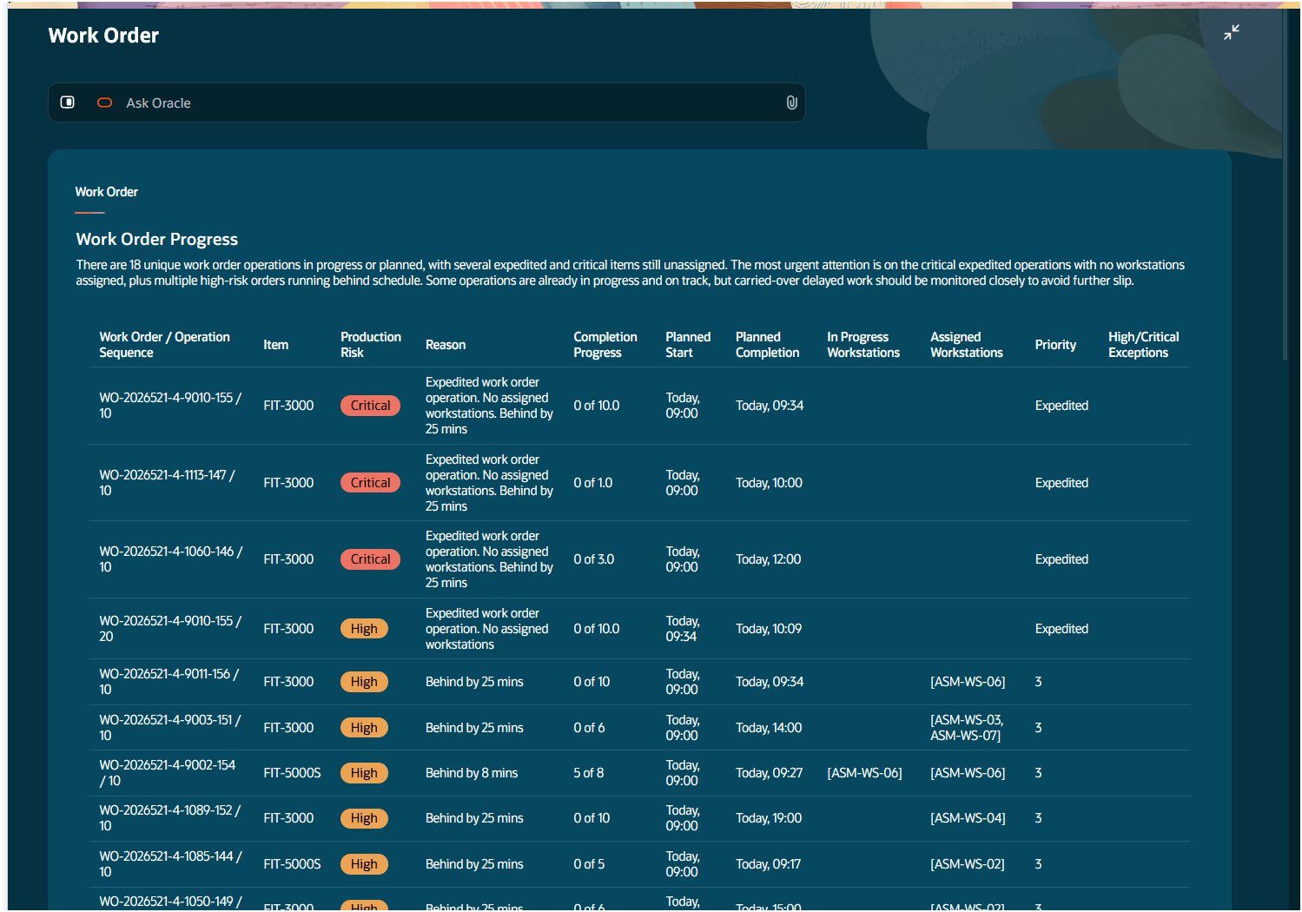Toggle the sidebar panel icon in Ask Oracle bar
This screenshot has width=1302, height=912.
pyautogui.click(x=67, y=102)
